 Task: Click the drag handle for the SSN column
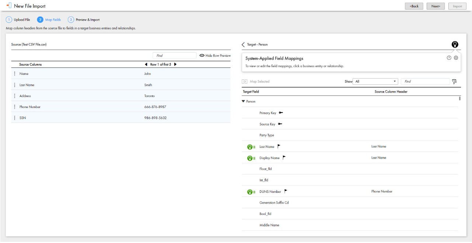click(14, 118)
